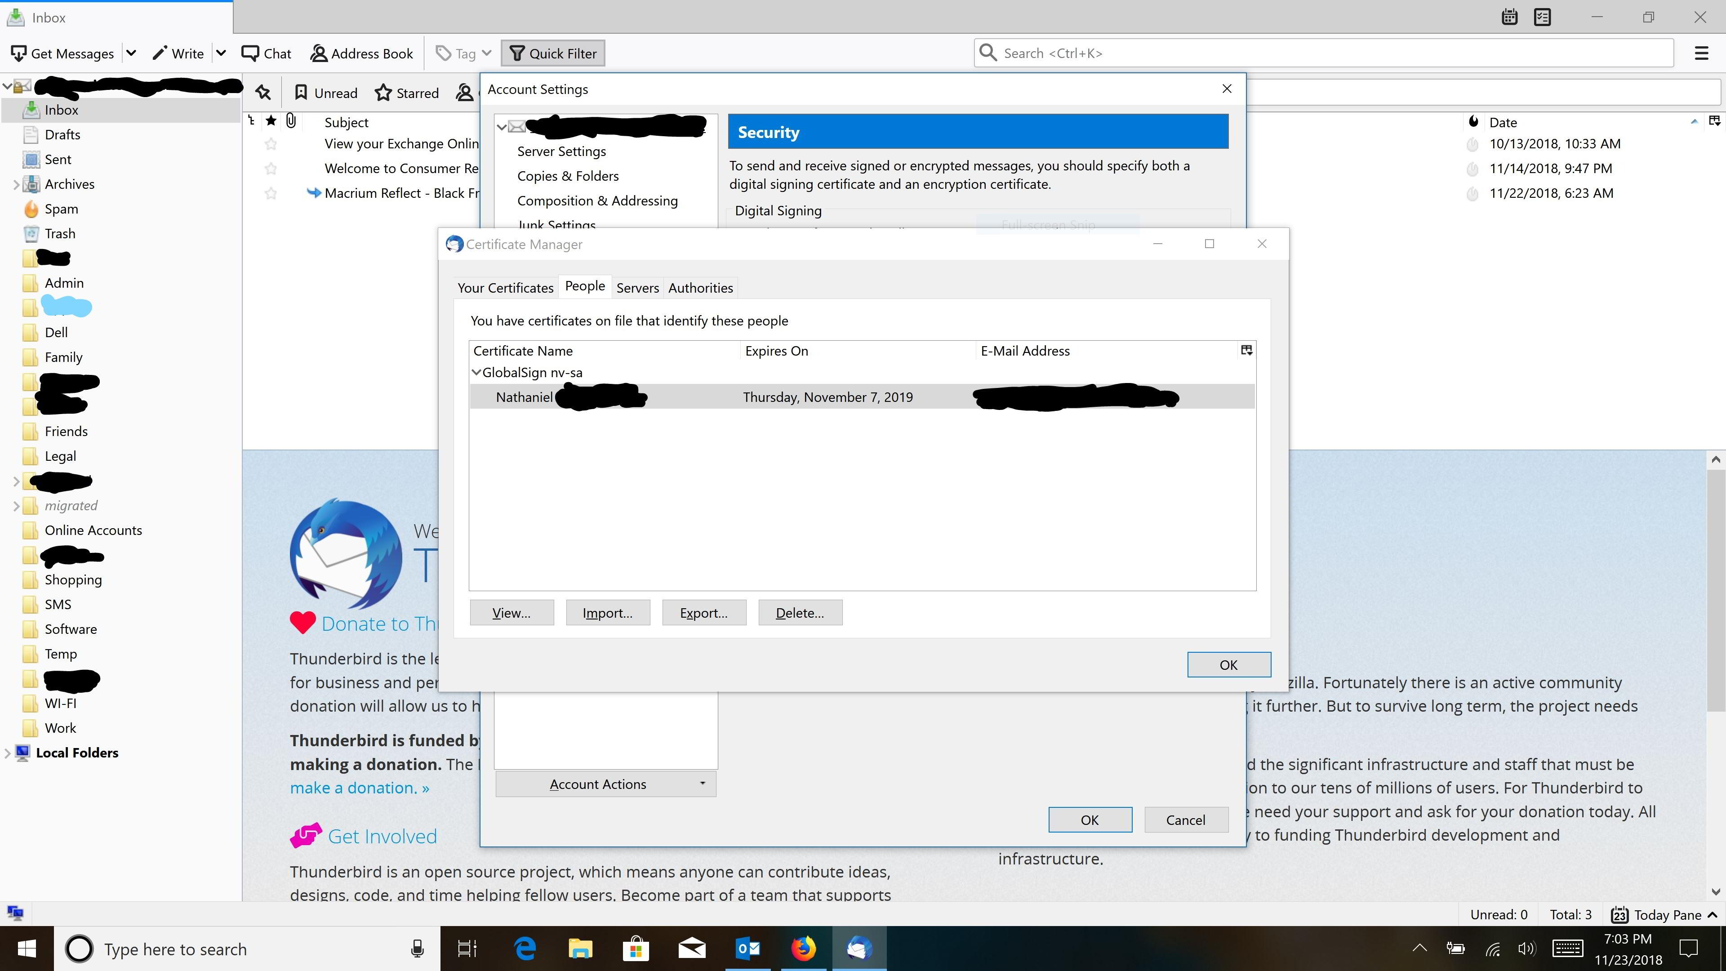Viewport: 1726px width, 971px height.
Task: Collapse the GlobalSign nv-sa certificate group
Action: tap(476, 373)
